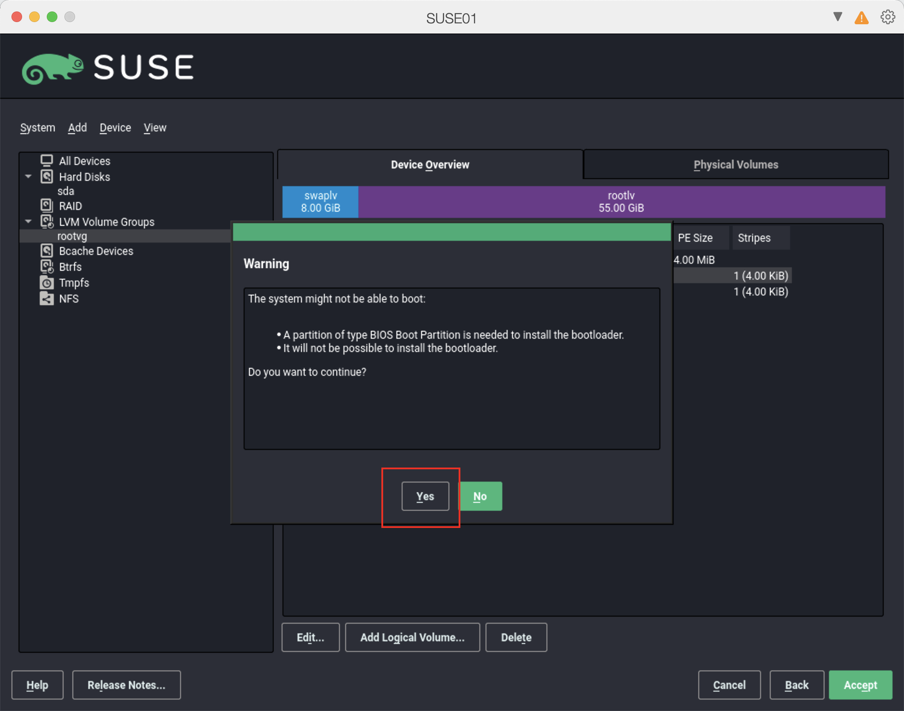Click the Bcache Devices icon
904x711 pixels.
tap(46, 251)
